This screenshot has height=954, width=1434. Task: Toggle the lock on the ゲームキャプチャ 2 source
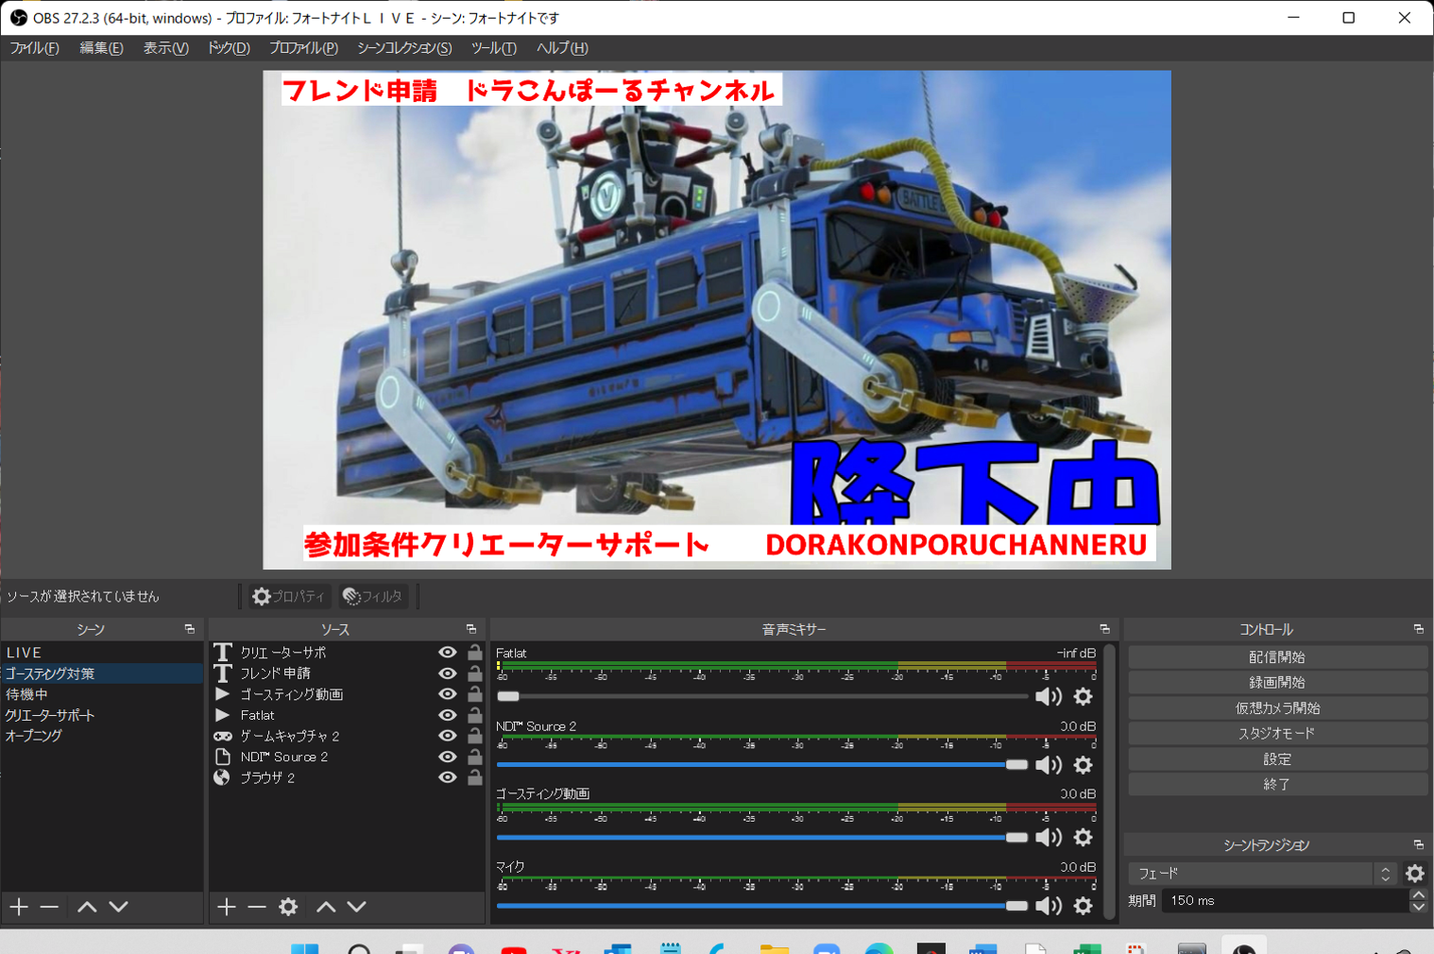[x=475, y=735]
